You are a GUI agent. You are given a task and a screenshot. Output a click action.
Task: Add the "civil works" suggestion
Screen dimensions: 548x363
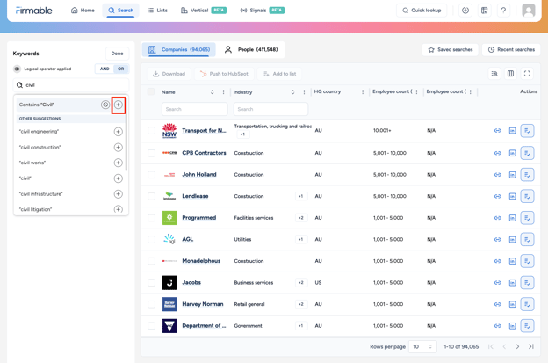(x=119, y=163)
